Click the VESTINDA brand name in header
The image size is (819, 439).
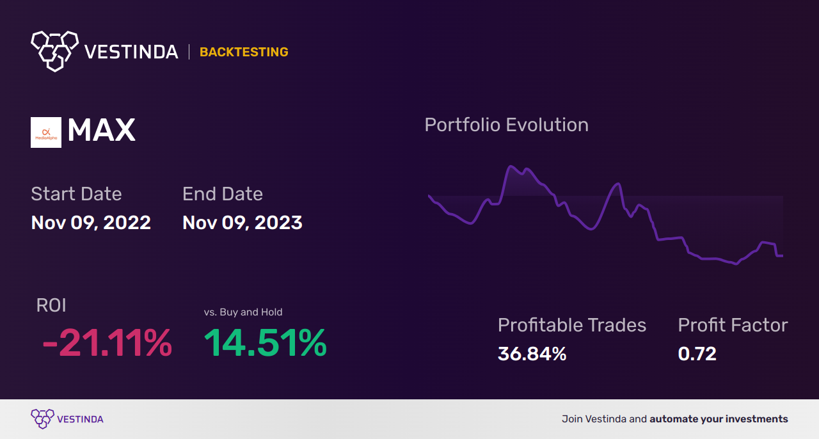[131, 52]
